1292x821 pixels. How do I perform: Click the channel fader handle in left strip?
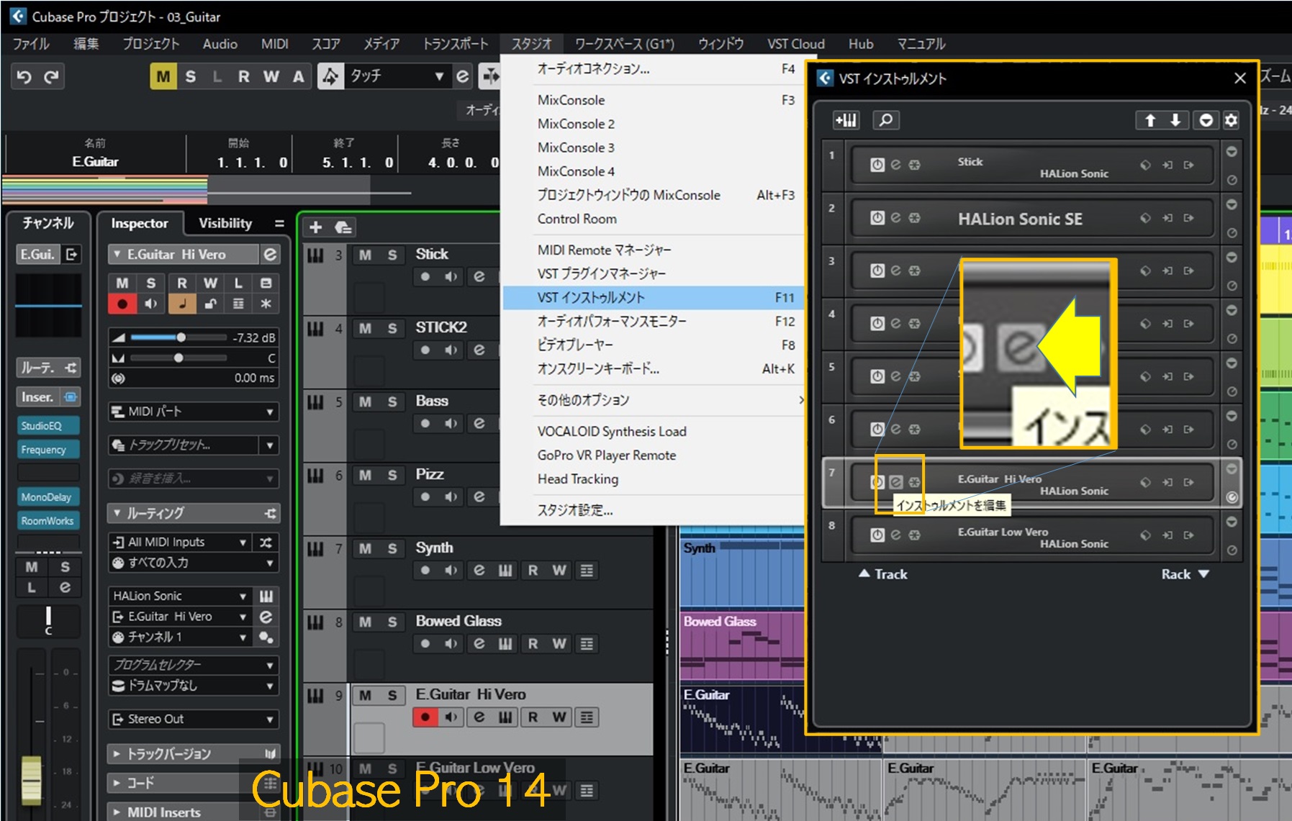click(x=31, y=780)
